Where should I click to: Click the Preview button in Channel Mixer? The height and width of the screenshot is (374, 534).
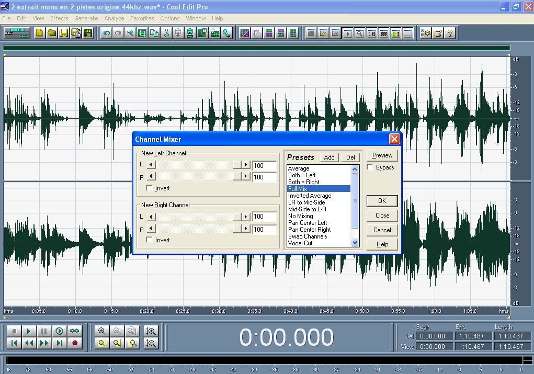[x=382, y=155]
